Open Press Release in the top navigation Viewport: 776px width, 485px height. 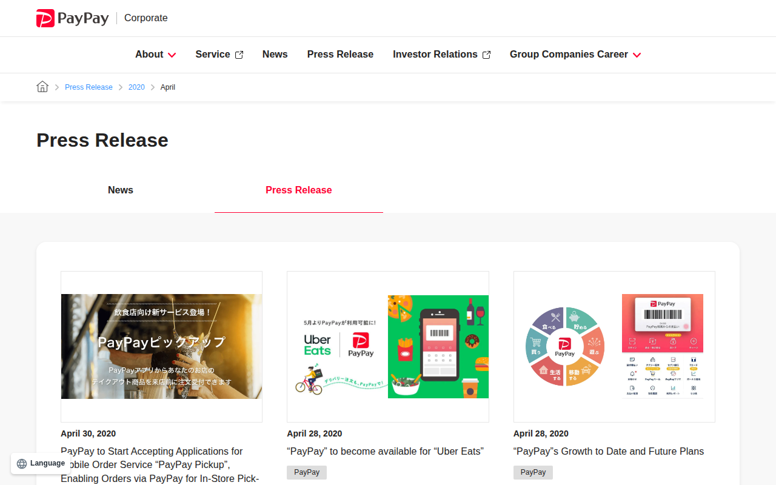point(340,55)
